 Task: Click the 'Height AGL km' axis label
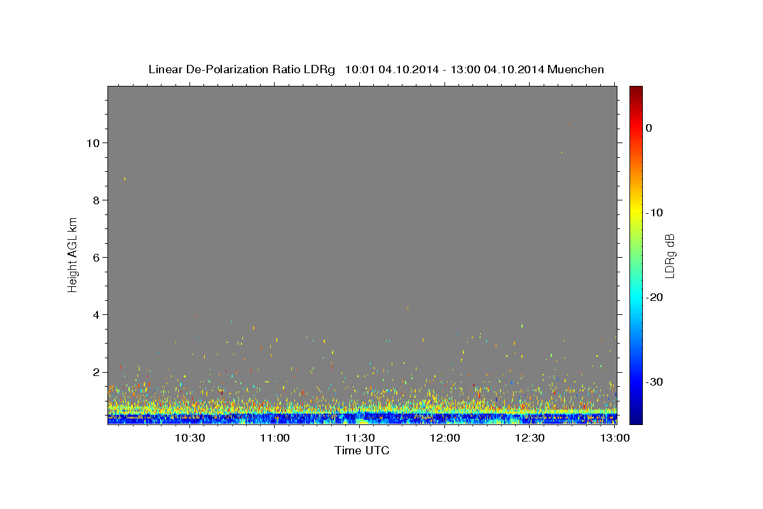point(72,254)
